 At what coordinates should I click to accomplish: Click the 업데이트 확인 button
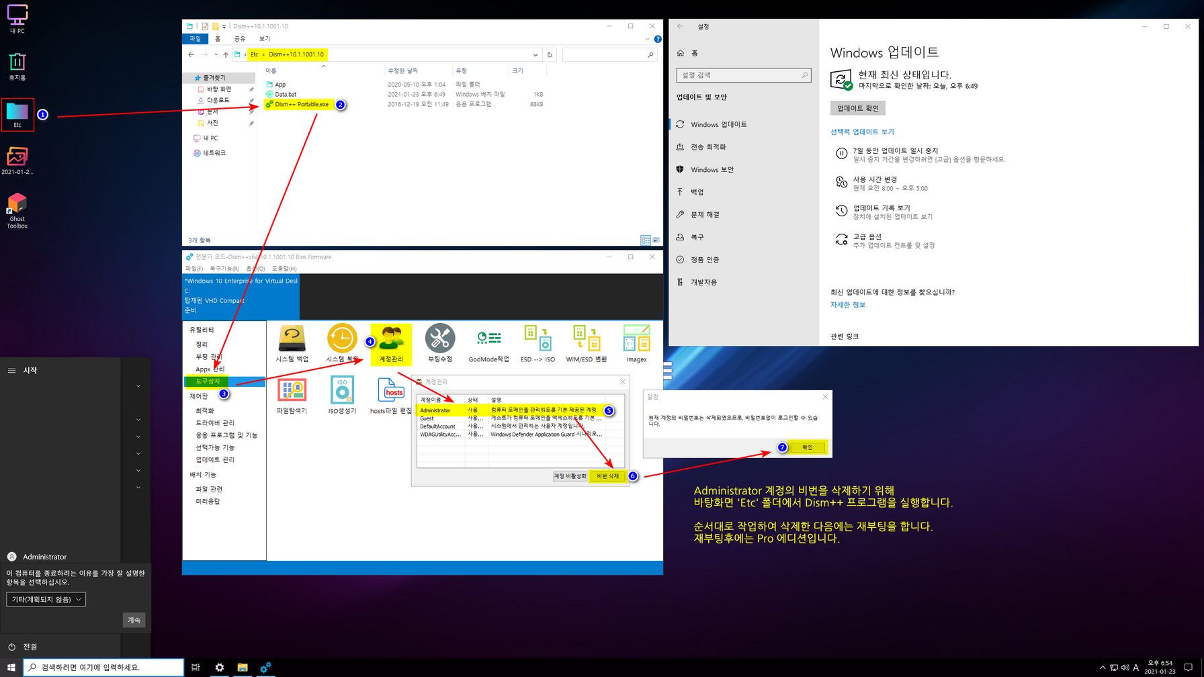point(857,108)
